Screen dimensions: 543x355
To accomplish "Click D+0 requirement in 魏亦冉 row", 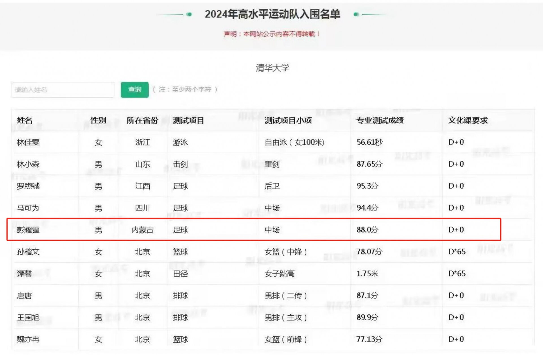I will coord(456,339).
